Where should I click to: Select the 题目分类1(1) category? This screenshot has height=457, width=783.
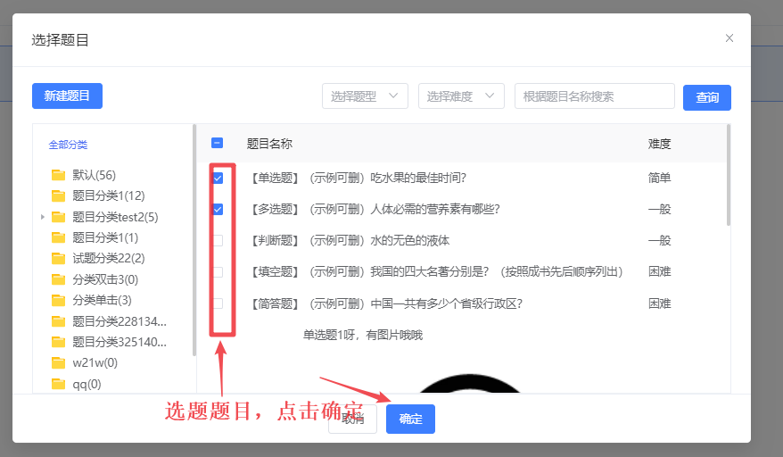coord(105,237)
